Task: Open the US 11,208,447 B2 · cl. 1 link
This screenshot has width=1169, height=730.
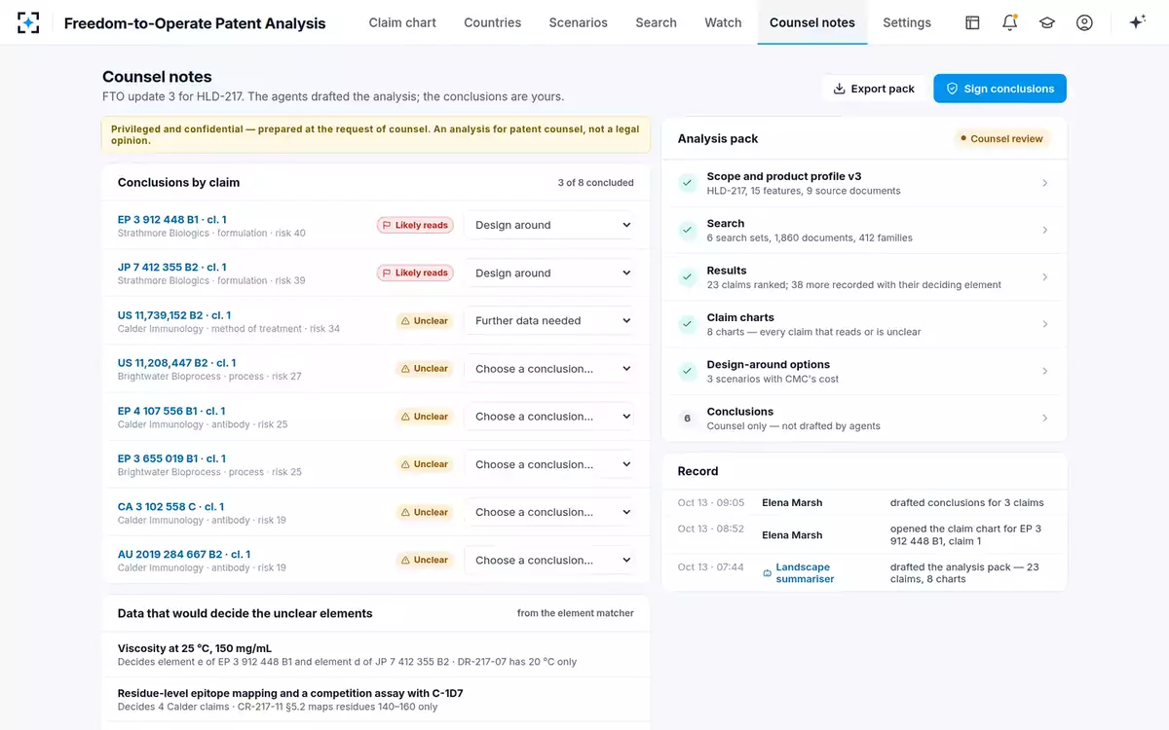Action: tap(176, 363)
